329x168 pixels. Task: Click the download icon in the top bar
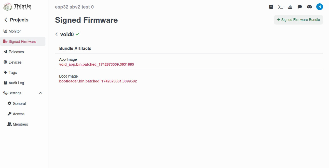point(290,7)
